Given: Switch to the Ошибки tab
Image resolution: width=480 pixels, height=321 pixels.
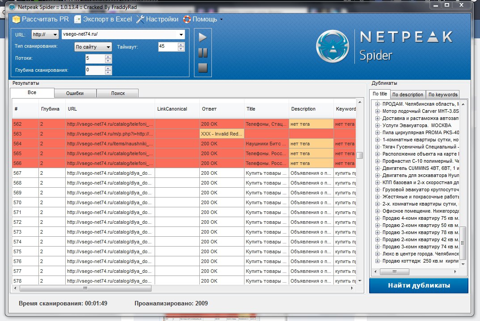Looking at the screenshot, I should [x=75, y=93].
